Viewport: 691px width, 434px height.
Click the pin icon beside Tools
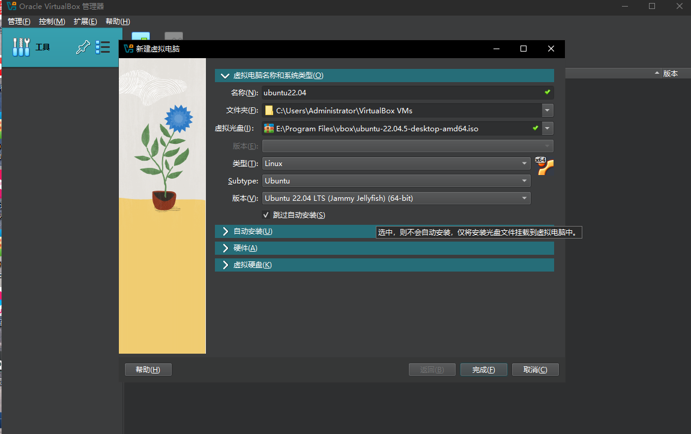(x=83, y=47)
